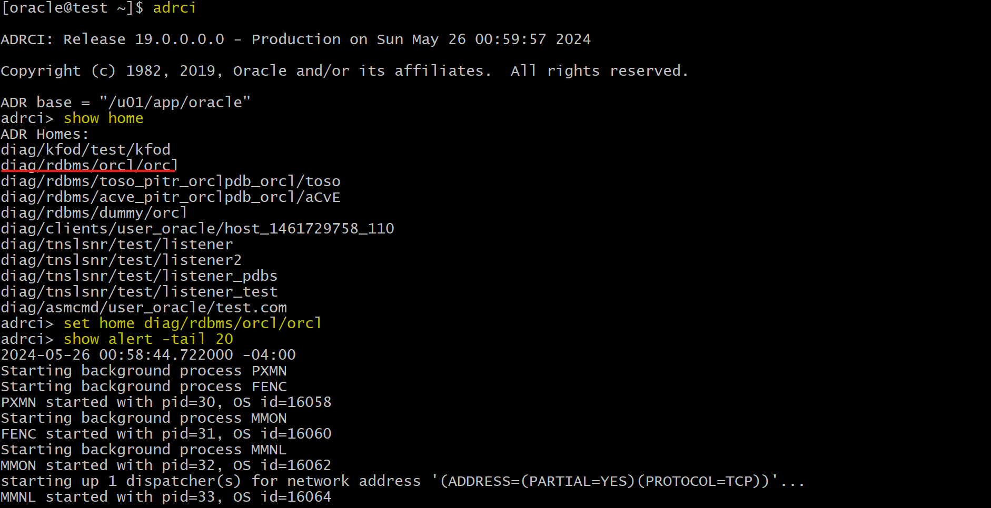Click the acve_pitr_orclpdb_orcl home path
Image resolution: width=991 pixels, height=508 pixels.
(171, 197)
